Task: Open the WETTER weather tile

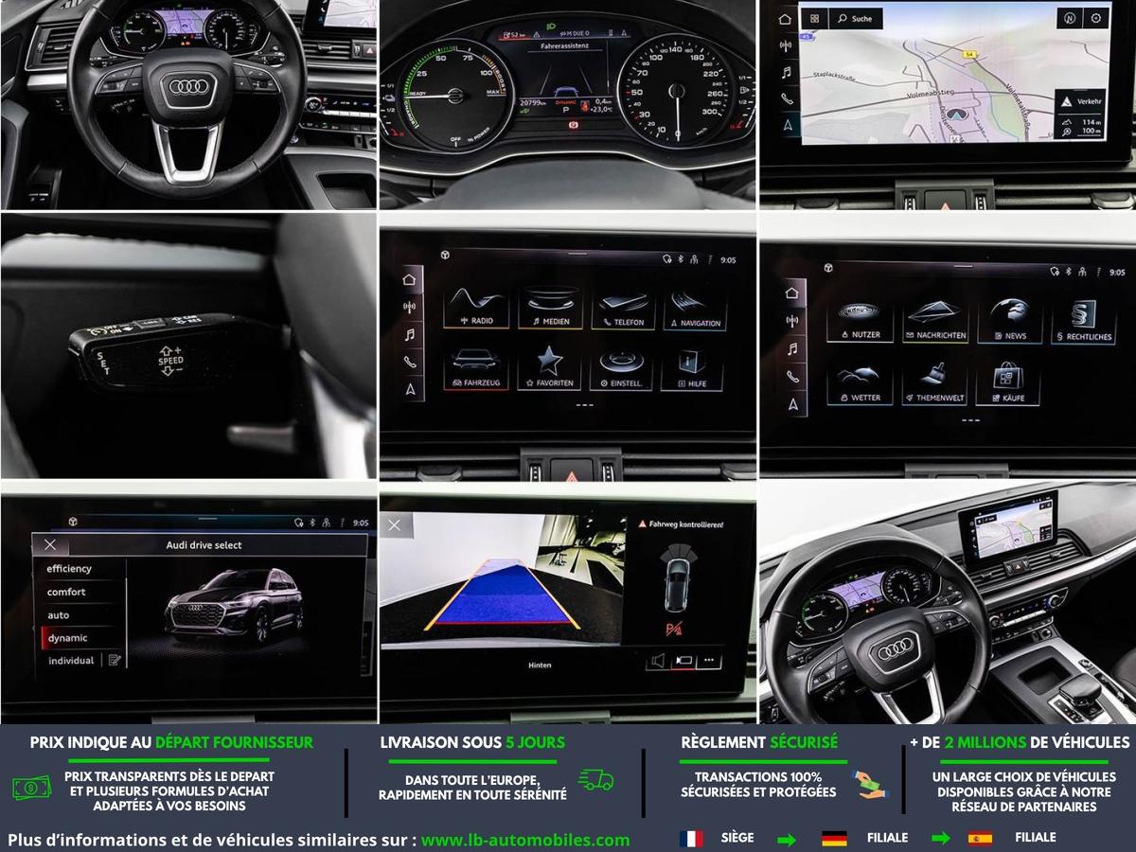Action: [860, 383]
